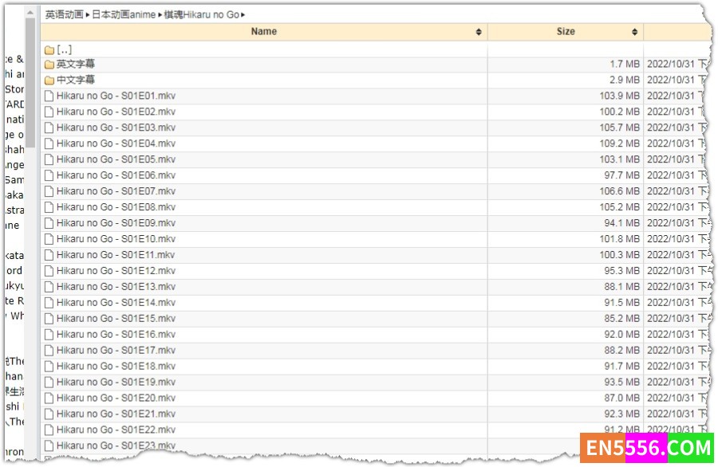Click file icon for Hikaru no Go - S01E10.mkv

[49, 239]
